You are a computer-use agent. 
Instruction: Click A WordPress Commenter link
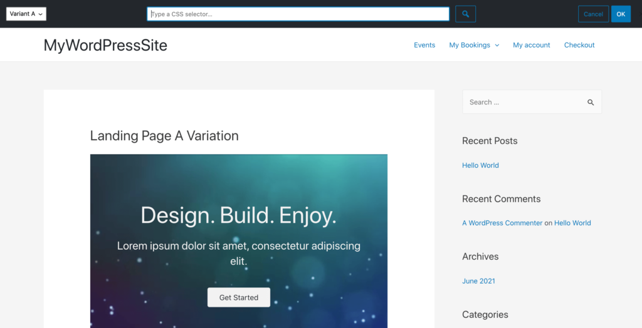point(502,223)
